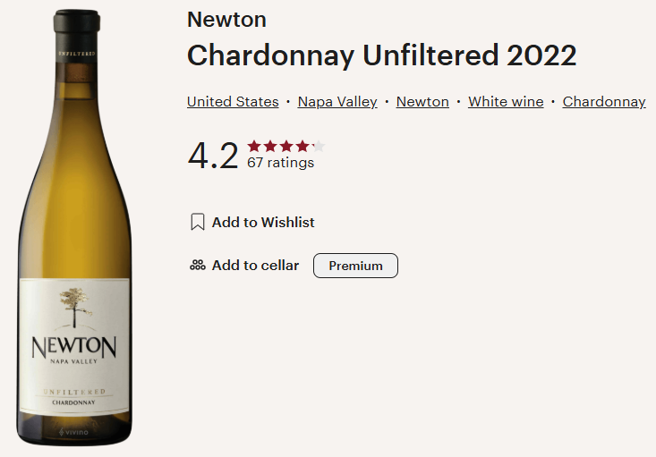The width and height of the screenshot is (656, 457).
Task: Click the fifth partially grey star
Action: click(x=318, y=146)
